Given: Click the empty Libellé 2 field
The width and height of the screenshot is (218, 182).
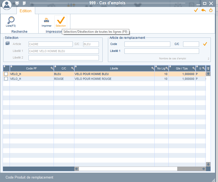Looking at the screenshot, I should (63, 58).
